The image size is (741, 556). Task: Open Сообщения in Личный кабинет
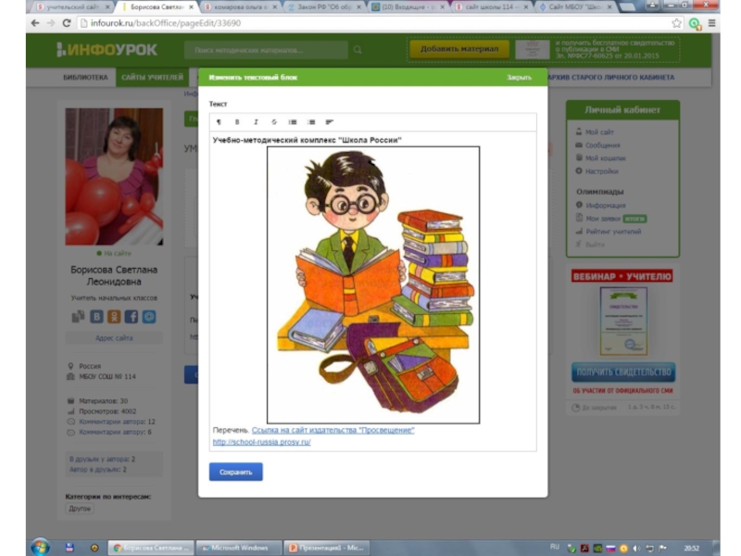tap(603, 145)
